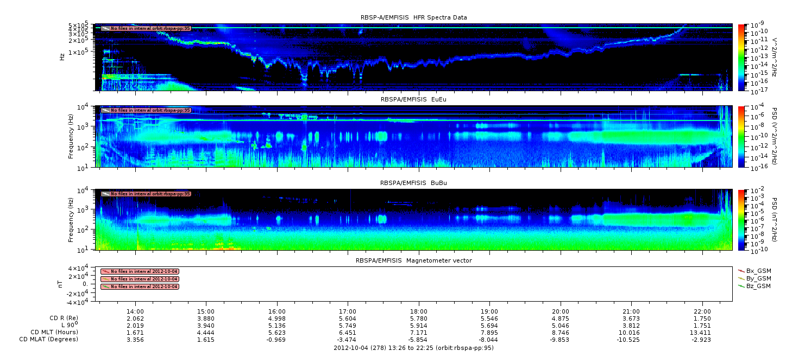Click the HFR Spectra color bar
Image resolution: width=786 pixels, height=357 pixels.
pos(741,57)
